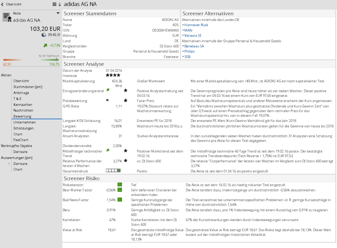Click the back arrow next to Übersicht
This screenshot has width=337, height=248.
(3, 4)
